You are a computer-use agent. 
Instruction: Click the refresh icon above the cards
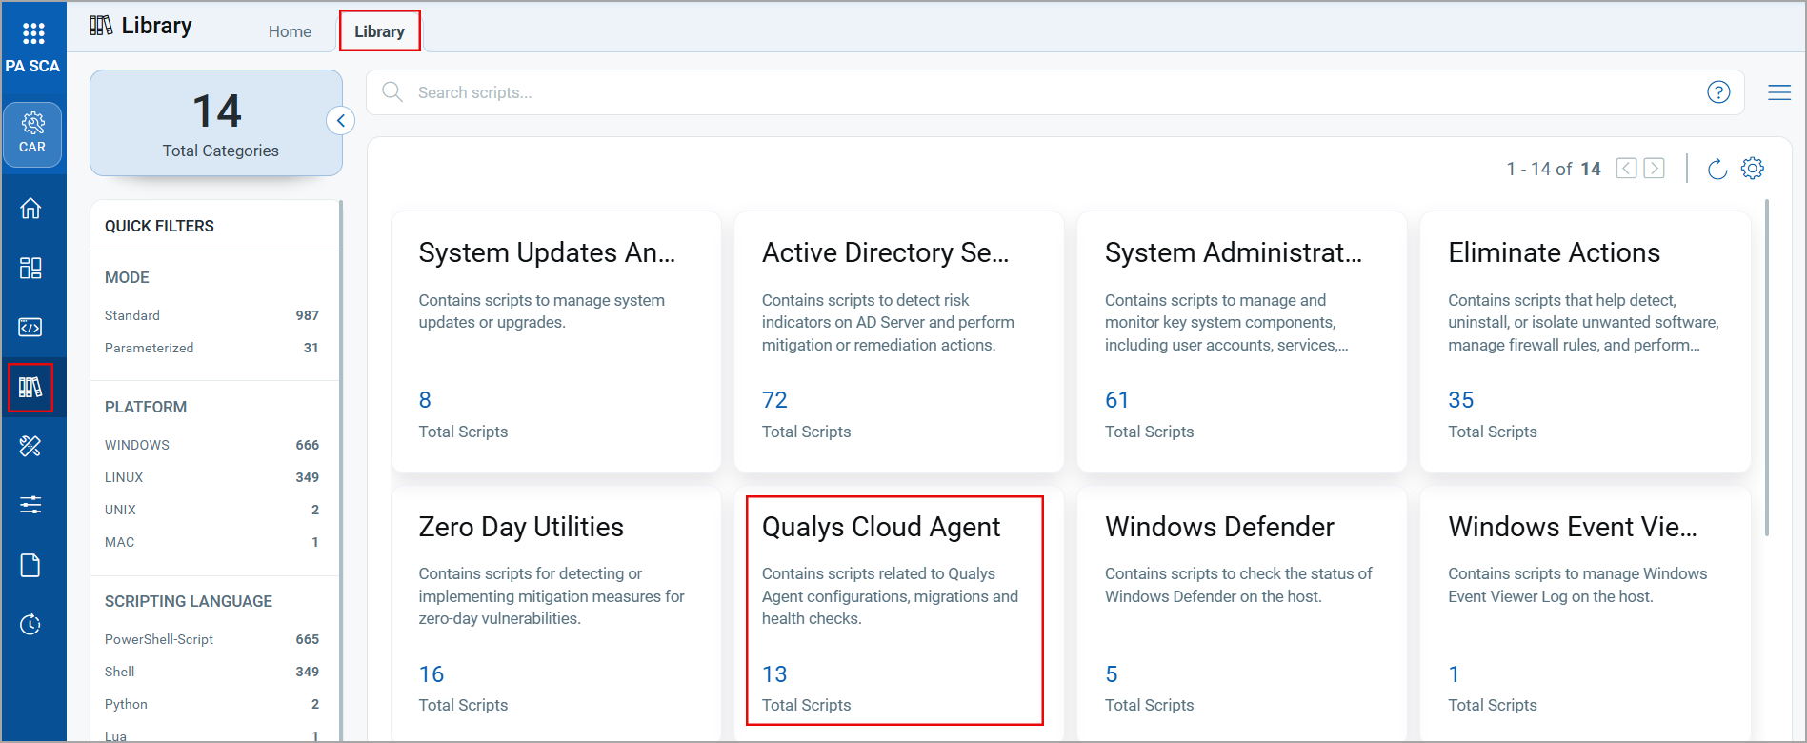[1717, 169]
